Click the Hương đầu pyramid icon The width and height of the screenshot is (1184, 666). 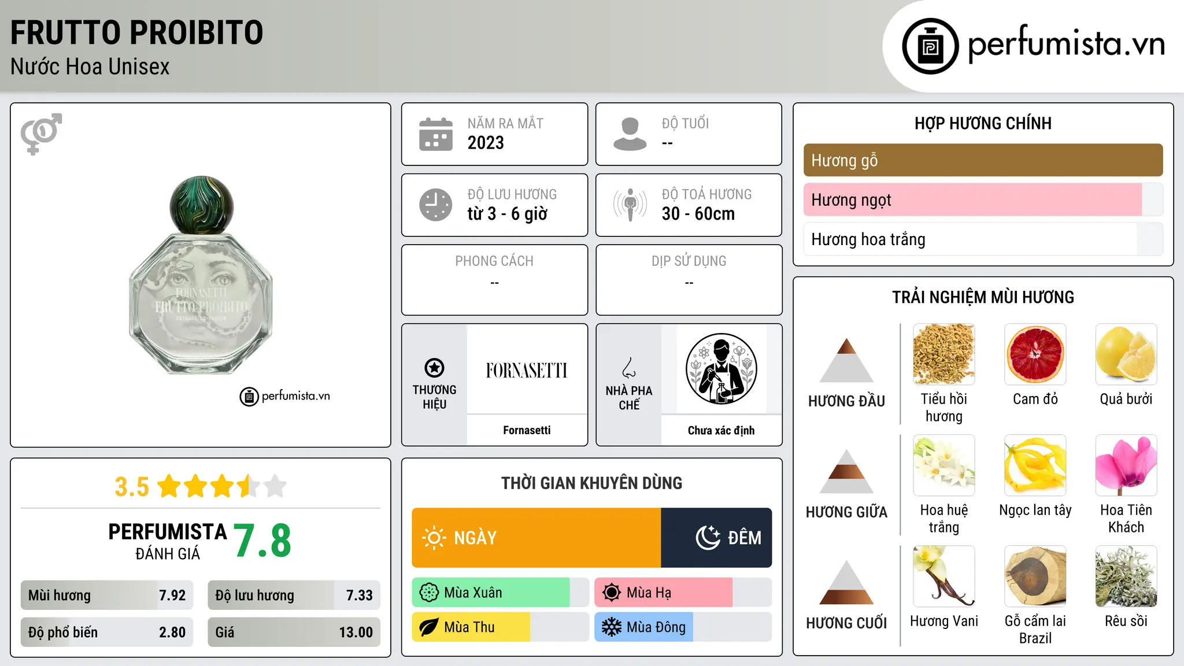point(846,360)
